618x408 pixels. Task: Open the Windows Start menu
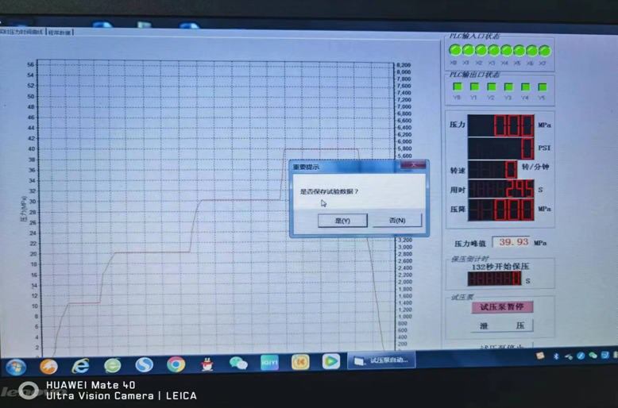(x=15, y=367)
